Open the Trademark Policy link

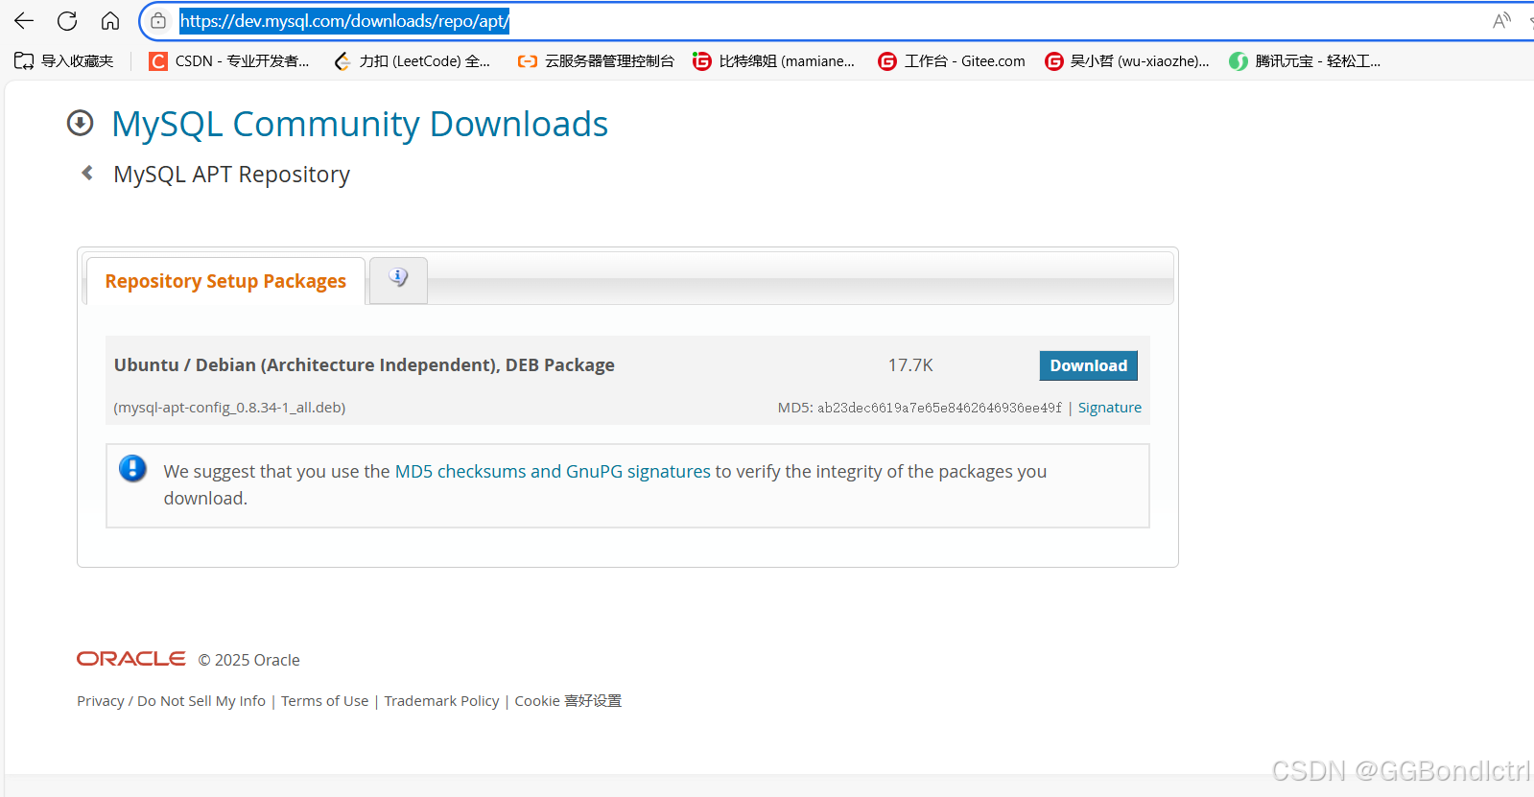point(441,701)
